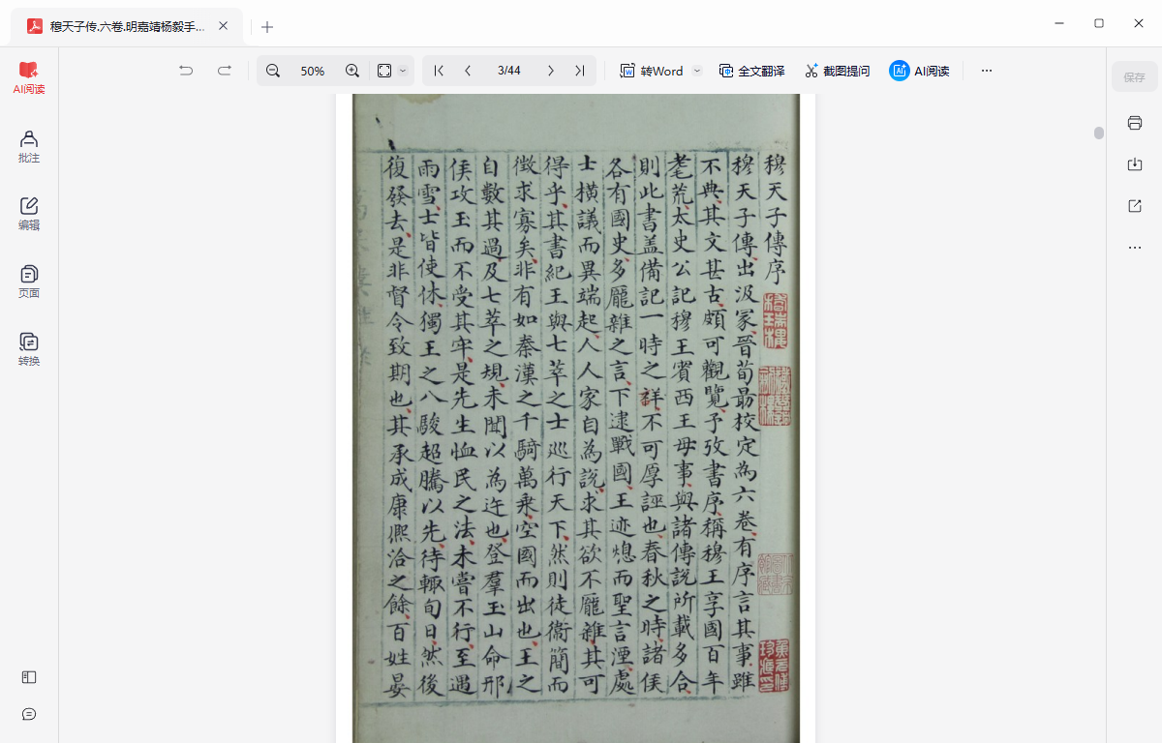Image resolution: width=1162 pixels, height=743 pixels.
Task: Go to the next page
Action: point(551,71)
